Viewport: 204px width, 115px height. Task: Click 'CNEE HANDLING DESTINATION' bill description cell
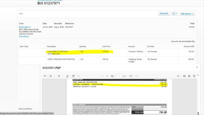click(62, 60)
